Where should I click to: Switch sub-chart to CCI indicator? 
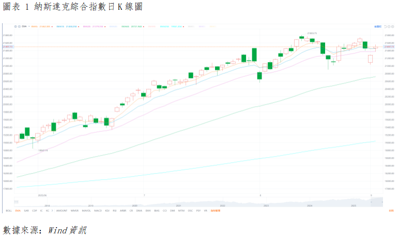165,211
